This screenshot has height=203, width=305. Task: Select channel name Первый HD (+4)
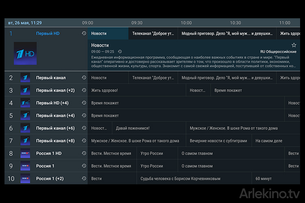point(52,103)
